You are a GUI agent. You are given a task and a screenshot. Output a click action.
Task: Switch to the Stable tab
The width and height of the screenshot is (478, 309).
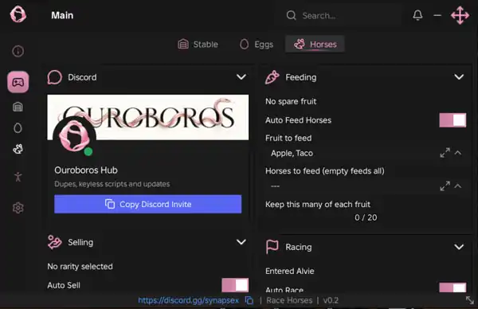(198, 44)
